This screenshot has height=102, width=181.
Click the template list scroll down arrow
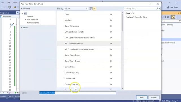(122, 89)
